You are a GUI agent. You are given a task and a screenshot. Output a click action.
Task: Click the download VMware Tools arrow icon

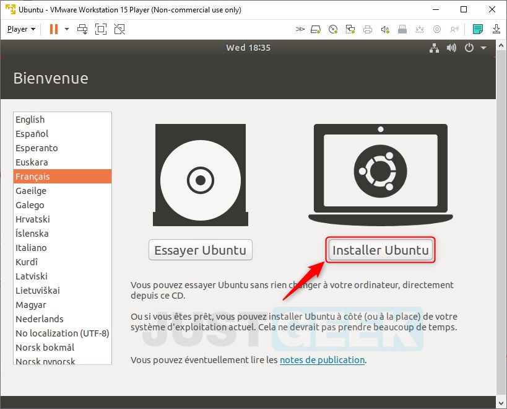coord(496,29)
